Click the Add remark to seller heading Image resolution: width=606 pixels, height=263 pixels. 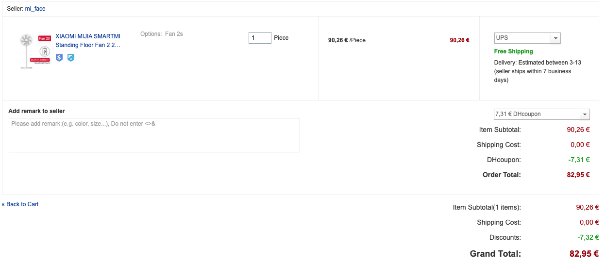[36, 111]
